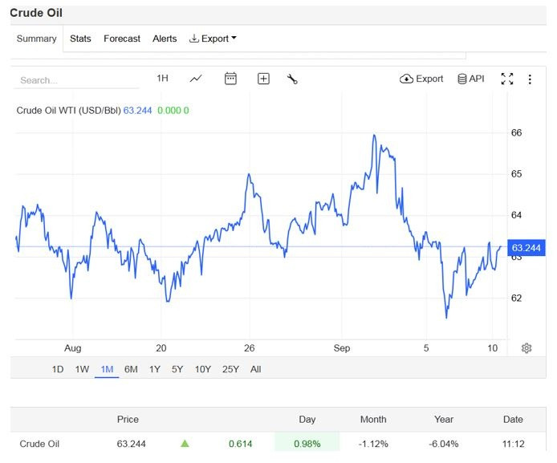The height and width of the screenshot is (463, 557).
Task: Open the line chart type selector
Action: coord(196,79)
